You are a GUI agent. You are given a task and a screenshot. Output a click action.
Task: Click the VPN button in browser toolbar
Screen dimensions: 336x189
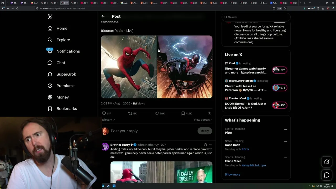311,8
